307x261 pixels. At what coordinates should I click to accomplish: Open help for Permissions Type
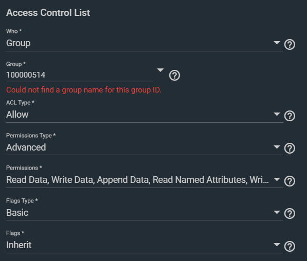pyautogui.click(x=290, y=148)
